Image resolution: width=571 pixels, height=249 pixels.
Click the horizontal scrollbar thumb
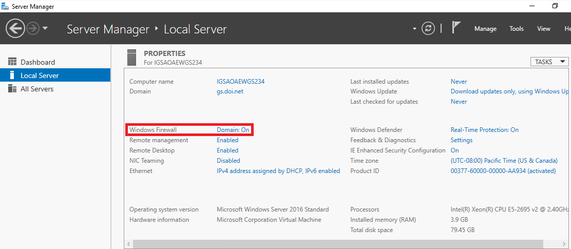338,244
